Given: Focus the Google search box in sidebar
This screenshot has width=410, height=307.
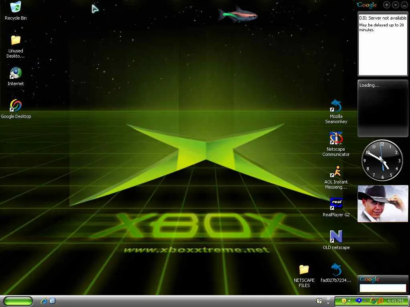Looking at the screenshot, I should [x=383, y=288].
